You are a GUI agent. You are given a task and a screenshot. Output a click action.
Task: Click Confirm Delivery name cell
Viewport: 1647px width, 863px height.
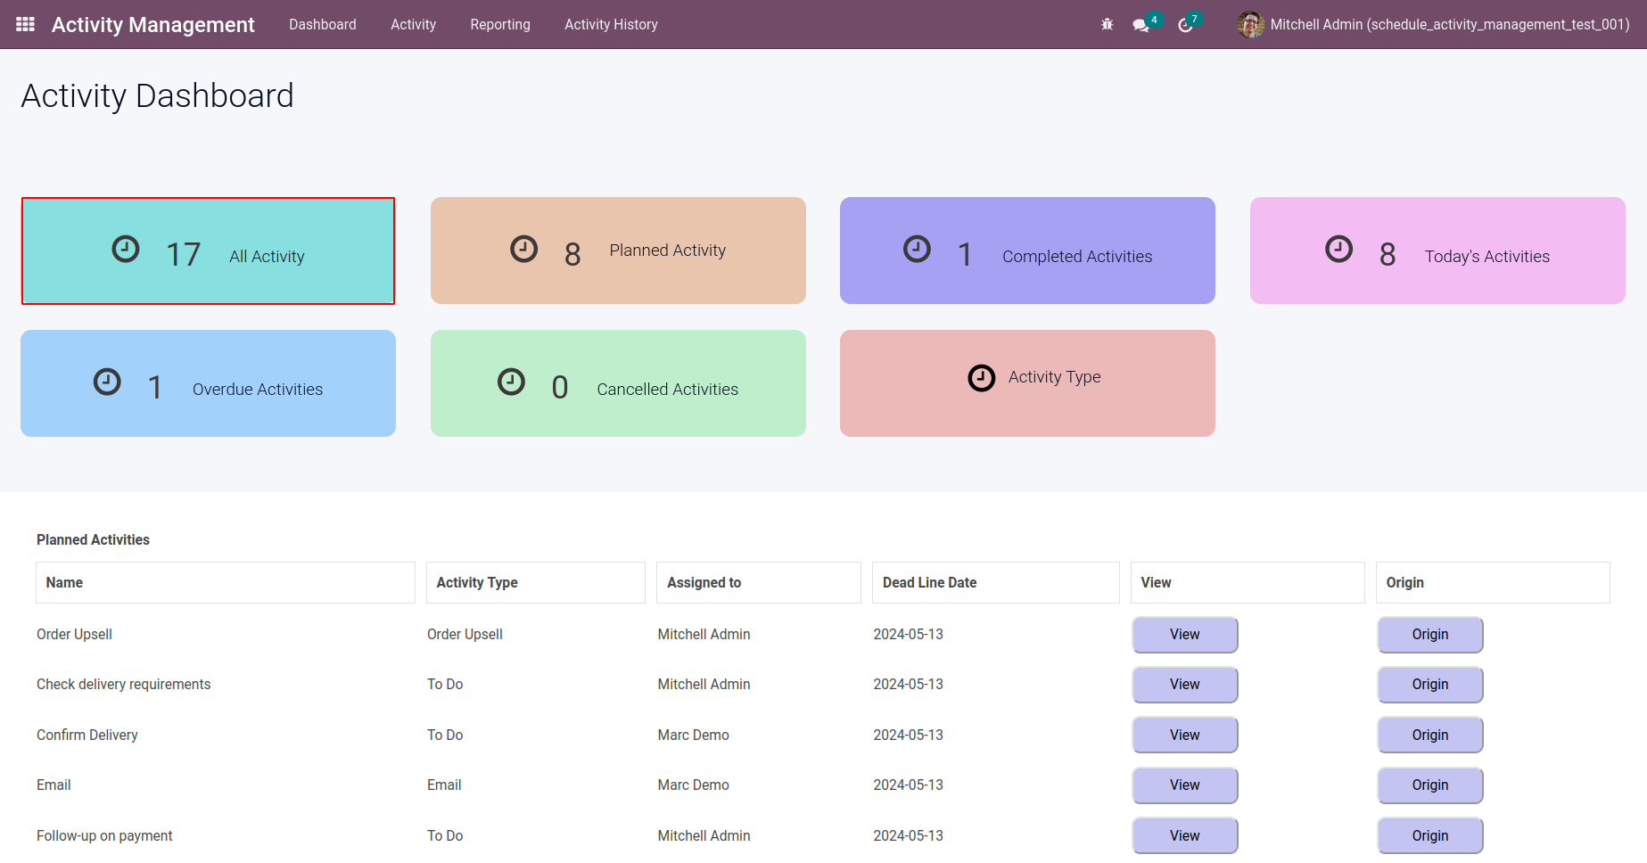[x=87, y=736]
